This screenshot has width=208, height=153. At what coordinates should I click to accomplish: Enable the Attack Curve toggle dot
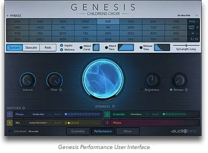pos(81,47)
